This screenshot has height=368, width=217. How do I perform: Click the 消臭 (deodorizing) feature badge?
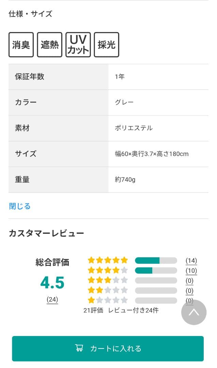(x=21, y=45)
